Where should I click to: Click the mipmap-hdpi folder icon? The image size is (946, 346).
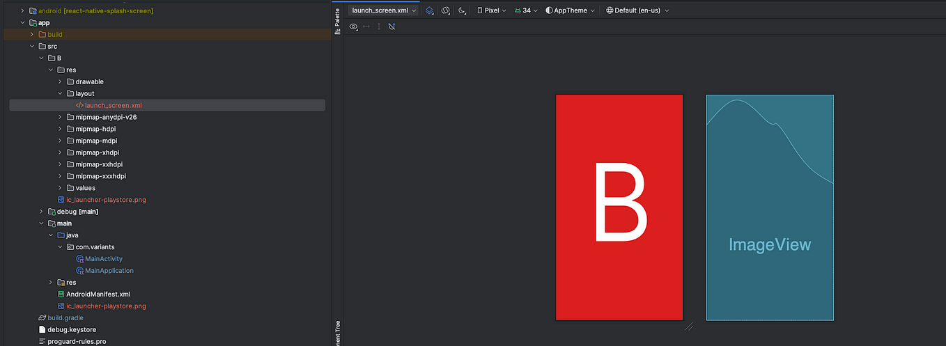(70, 129)
